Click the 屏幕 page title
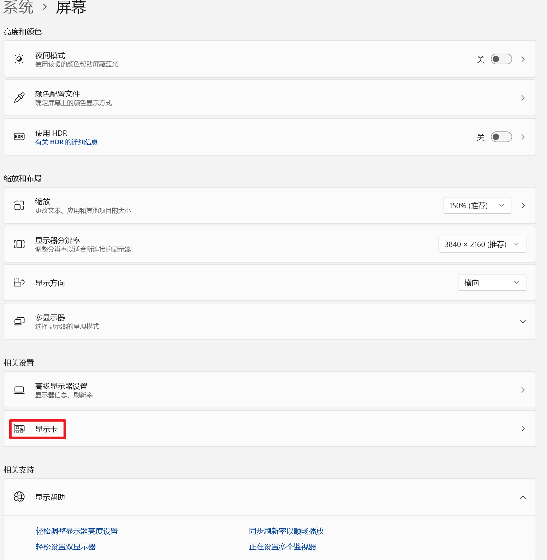Image resolution: width=547 pixels, height=560 pixels. coord(71,7)
